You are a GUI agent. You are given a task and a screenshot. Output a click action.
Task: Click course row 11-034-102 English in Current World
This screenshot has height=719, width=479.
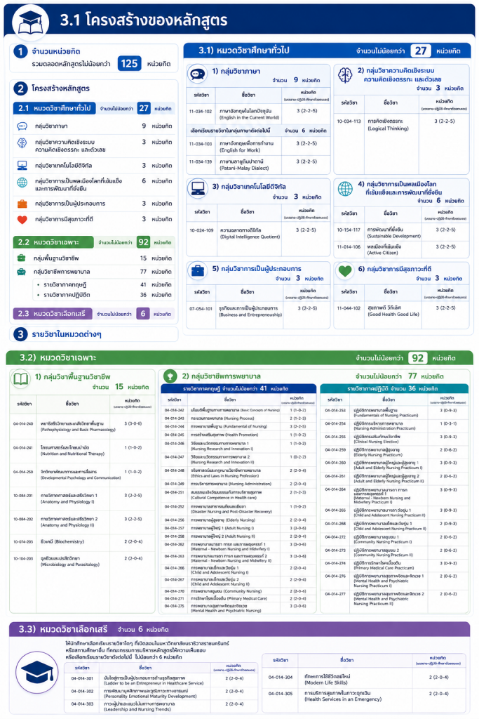coord(258,114)
